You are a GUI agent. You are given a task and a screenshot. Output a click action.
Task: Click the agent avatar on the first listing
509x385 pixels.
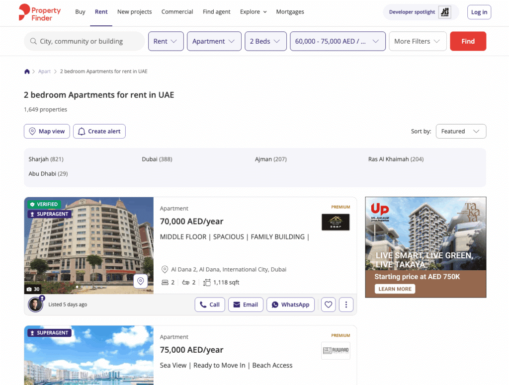[x=35, y=304]
